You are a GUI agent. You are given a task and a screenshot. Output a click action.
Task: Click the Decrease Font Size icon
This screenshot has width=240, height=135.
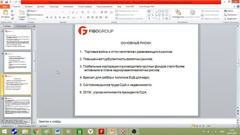[x=76, y=12]
